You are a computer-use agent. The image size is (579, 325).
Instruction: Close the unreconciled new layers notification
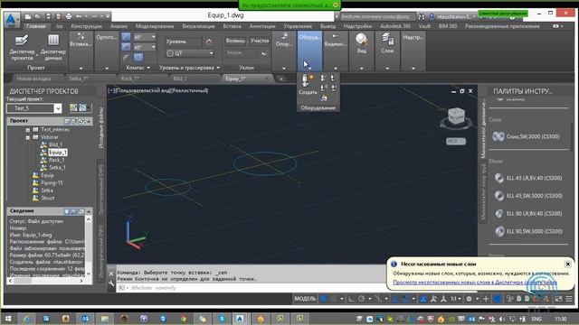(567, 265)
